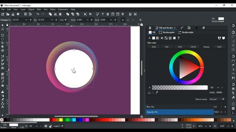Click the Rx value input field
Viewport: 236px width, 132px height.
point(18,20)
